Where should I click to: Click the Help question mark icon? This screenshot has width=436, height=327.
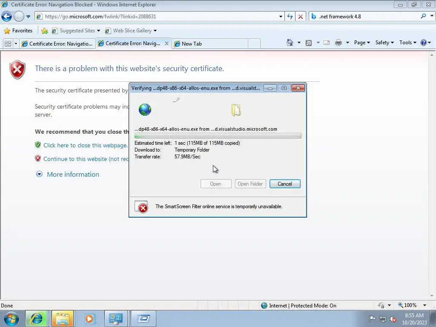click(x=424, y=43)
